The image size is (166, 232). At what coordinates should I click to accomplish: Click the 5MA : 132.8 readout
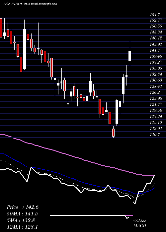pyautogui.click(x=21, y=220)
